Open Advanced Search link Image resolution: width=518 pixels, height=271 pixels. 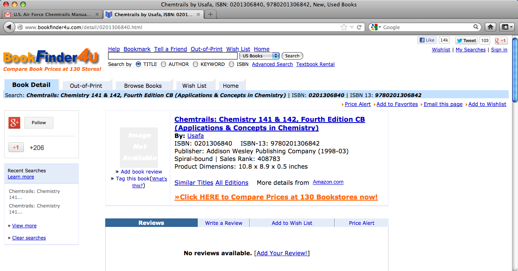272,64
